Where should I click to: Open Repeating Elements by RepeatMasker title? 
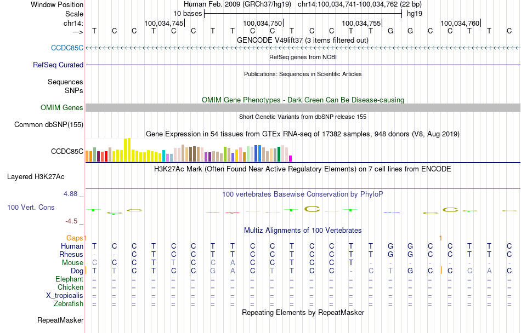tap(303, 313)
